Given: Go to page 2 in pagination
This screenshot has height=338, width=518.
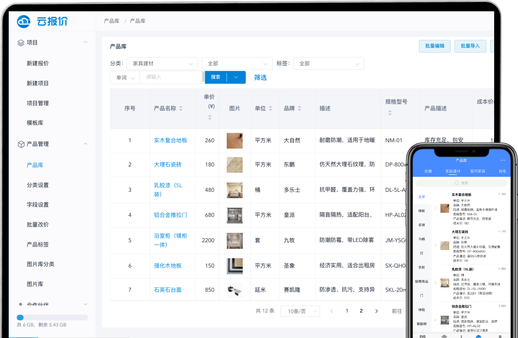Looking at the screenshot, I should click(x=361, y=311).
